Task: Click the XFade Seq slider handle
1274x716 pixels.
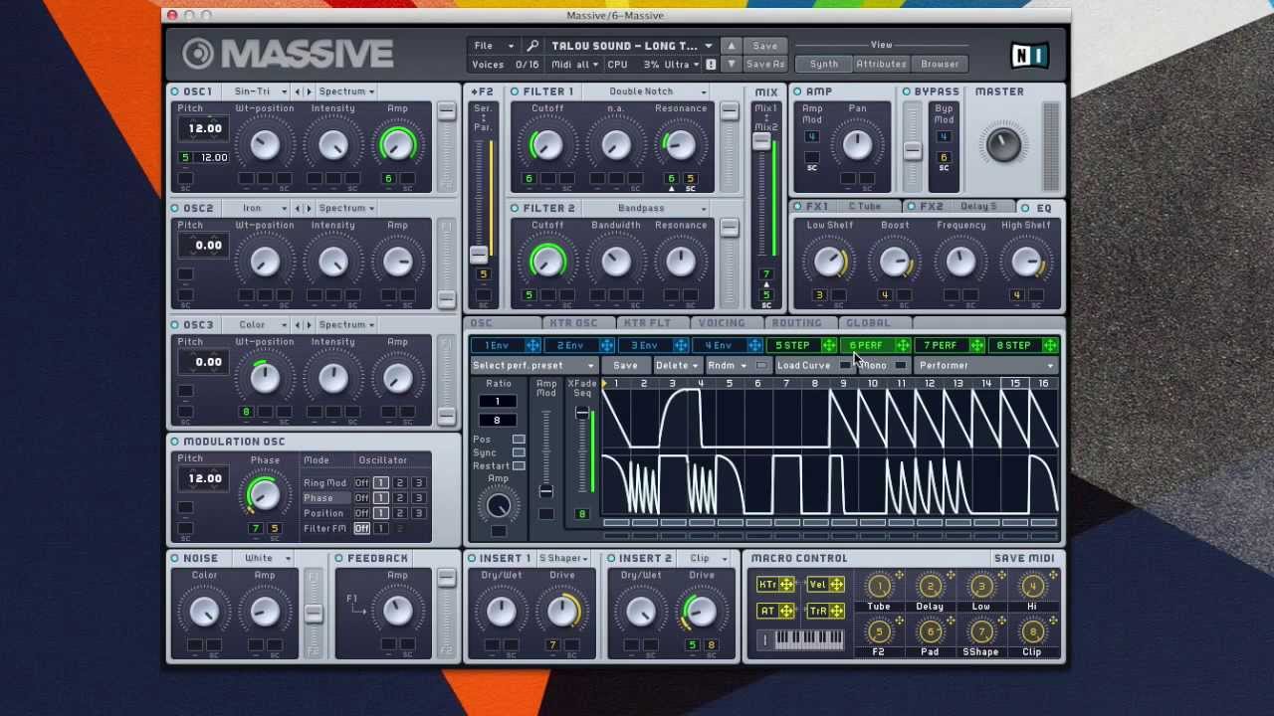Action: coord(582,412)
